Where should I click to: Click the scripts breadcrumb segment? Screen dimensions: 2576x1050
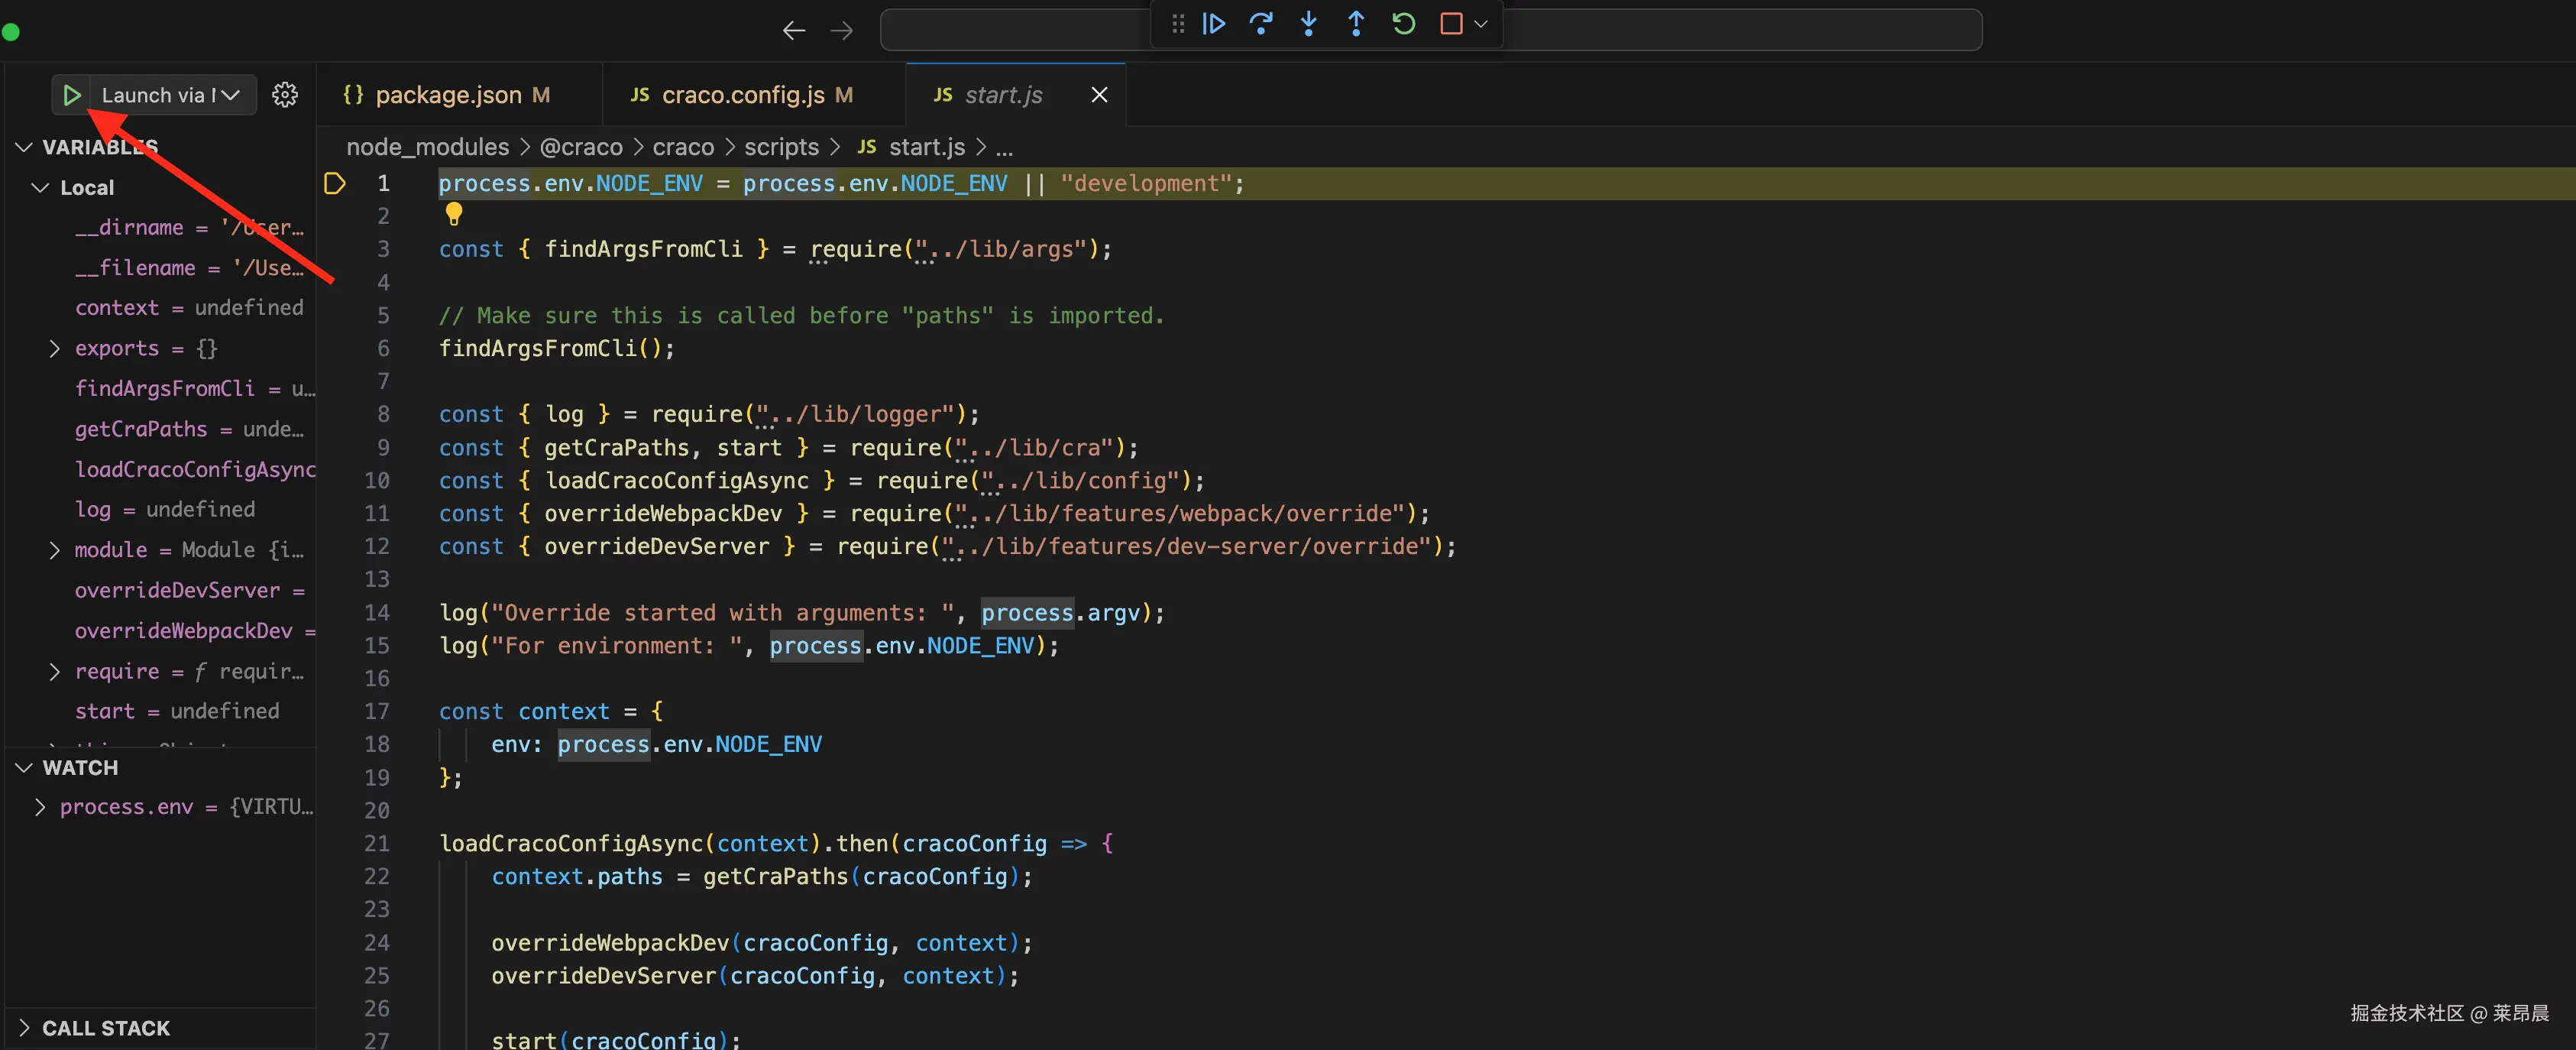781,147
